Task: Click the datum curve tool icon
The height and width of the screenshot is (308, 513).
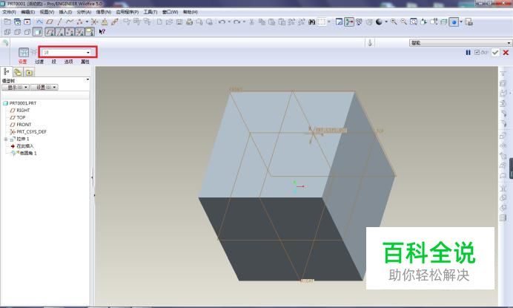Action: click(x=70, y=22)
